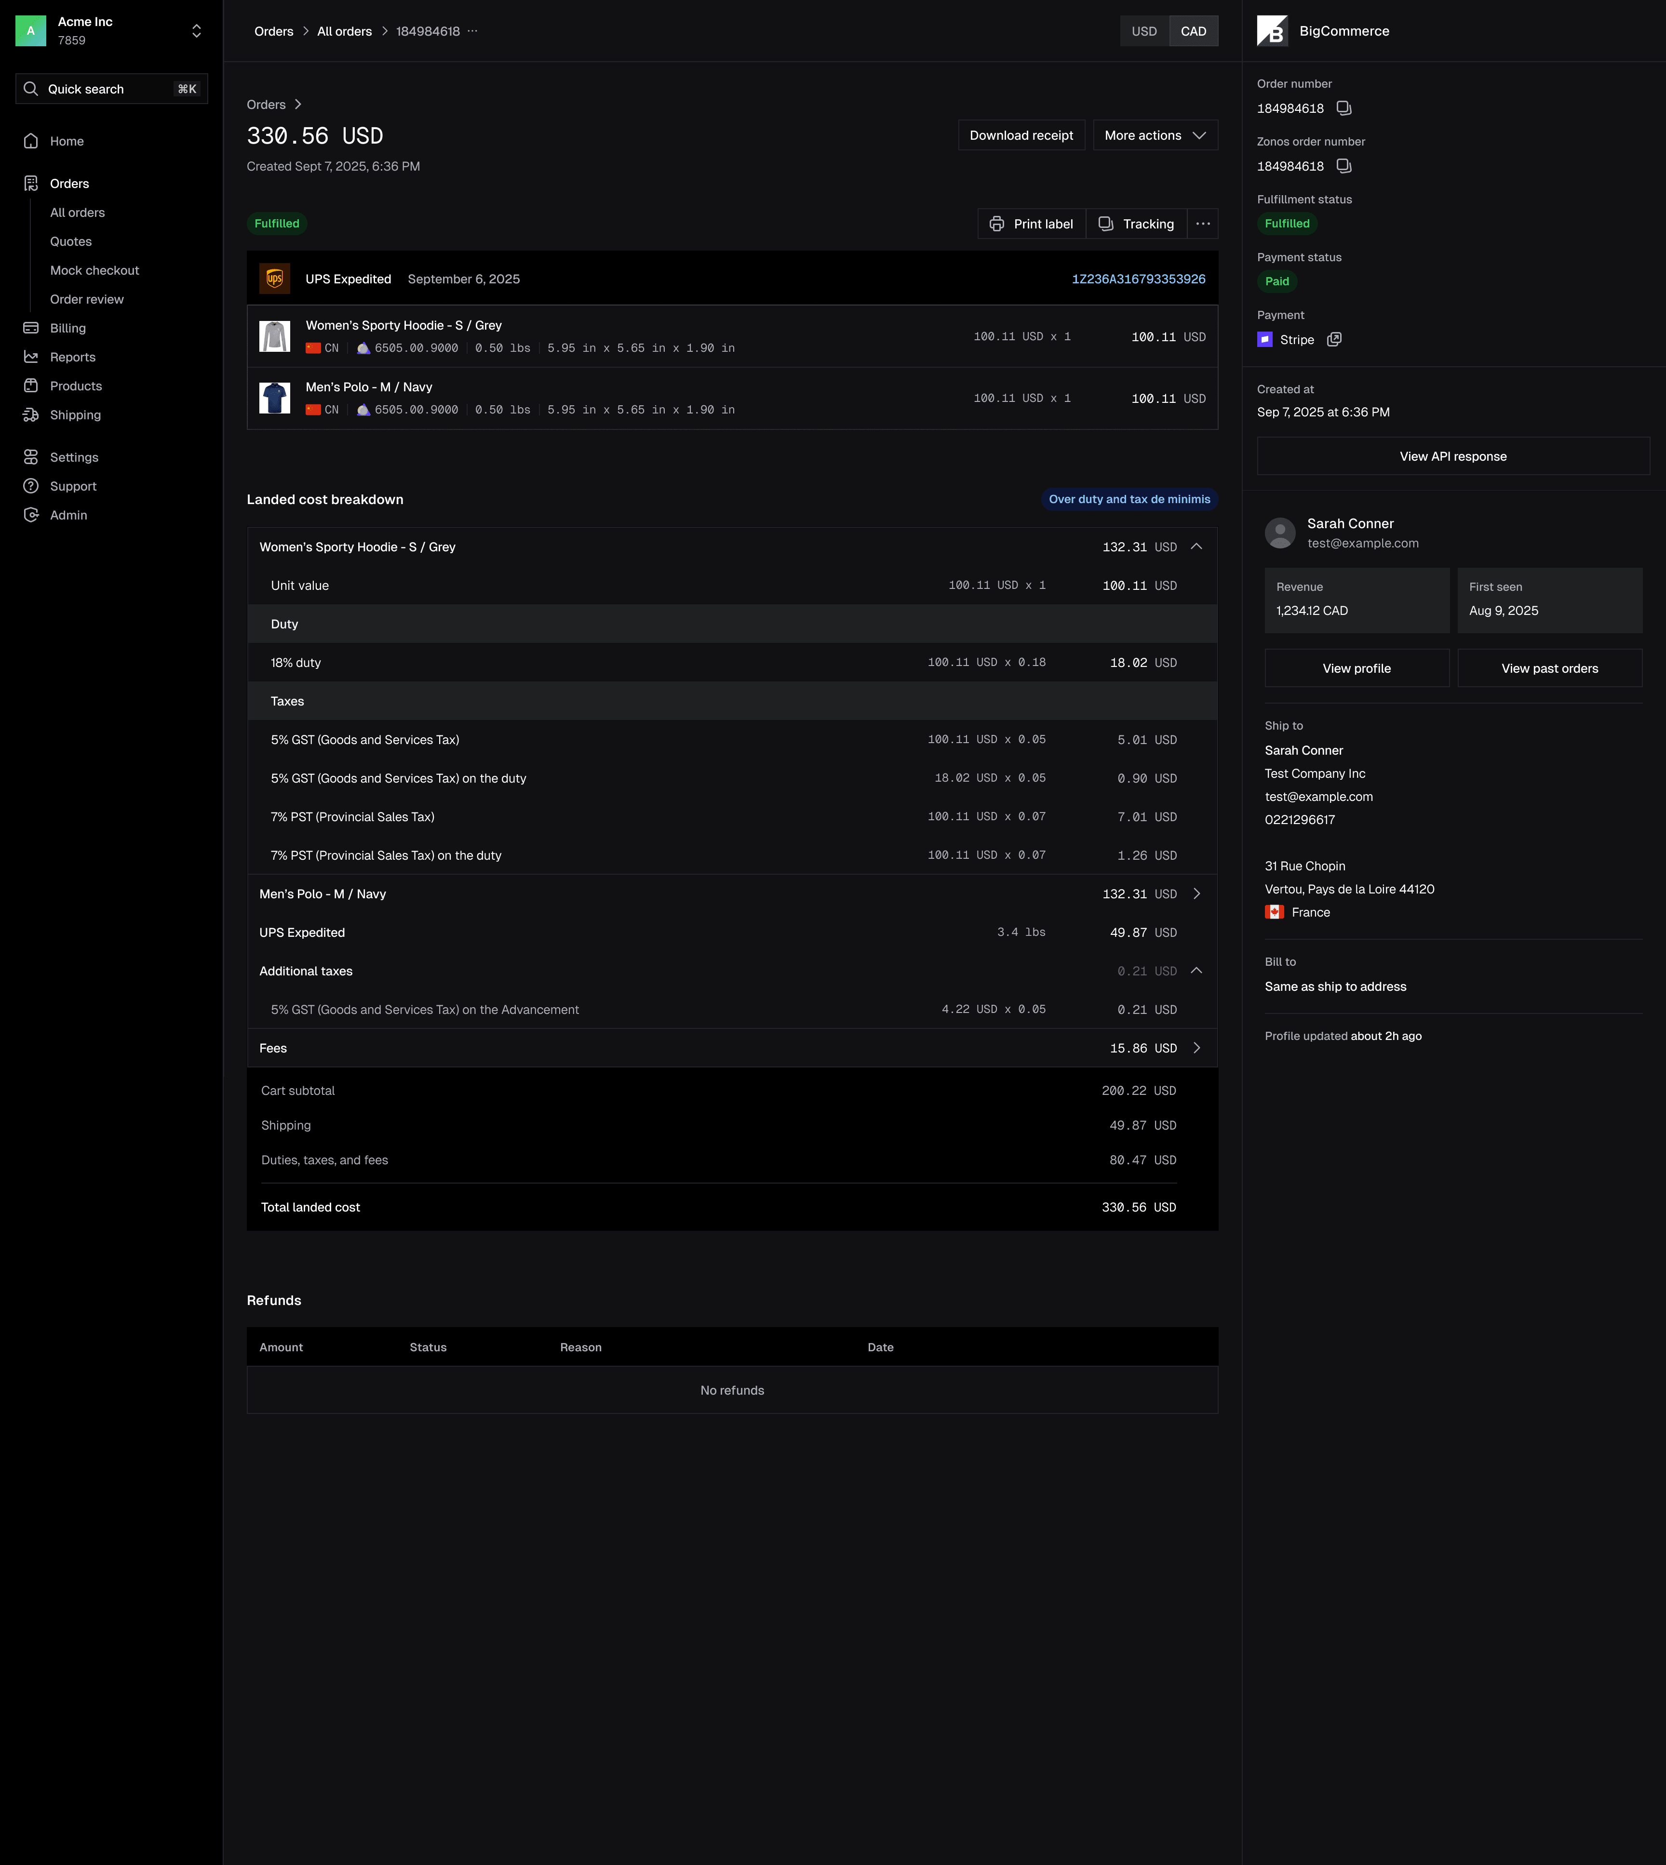Screen dimensions: 1666x1865
Task: Open the UPS tracking number link
Action: point(1138,279)
